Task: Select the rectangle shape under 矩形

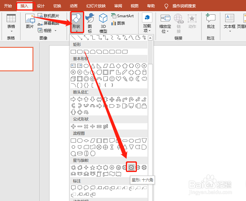Action: click(73, 51)
